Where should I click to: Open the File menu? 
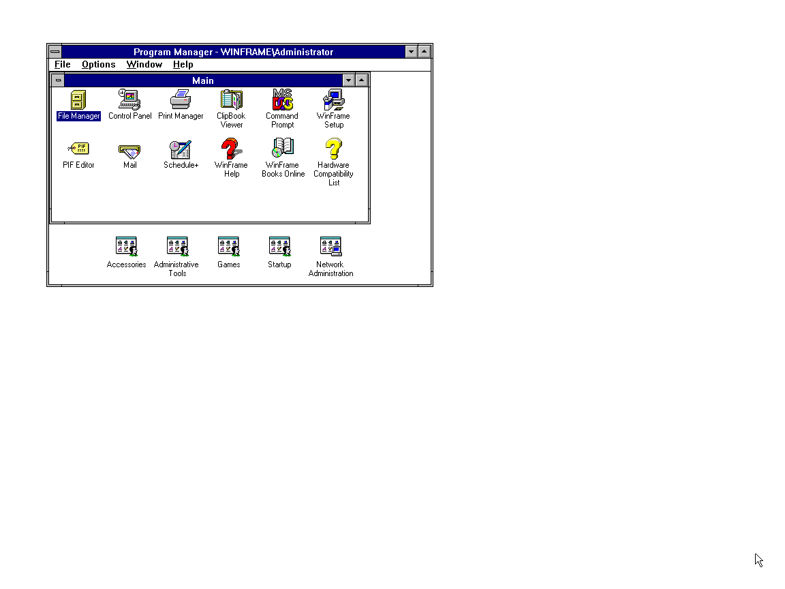point(63,65)
